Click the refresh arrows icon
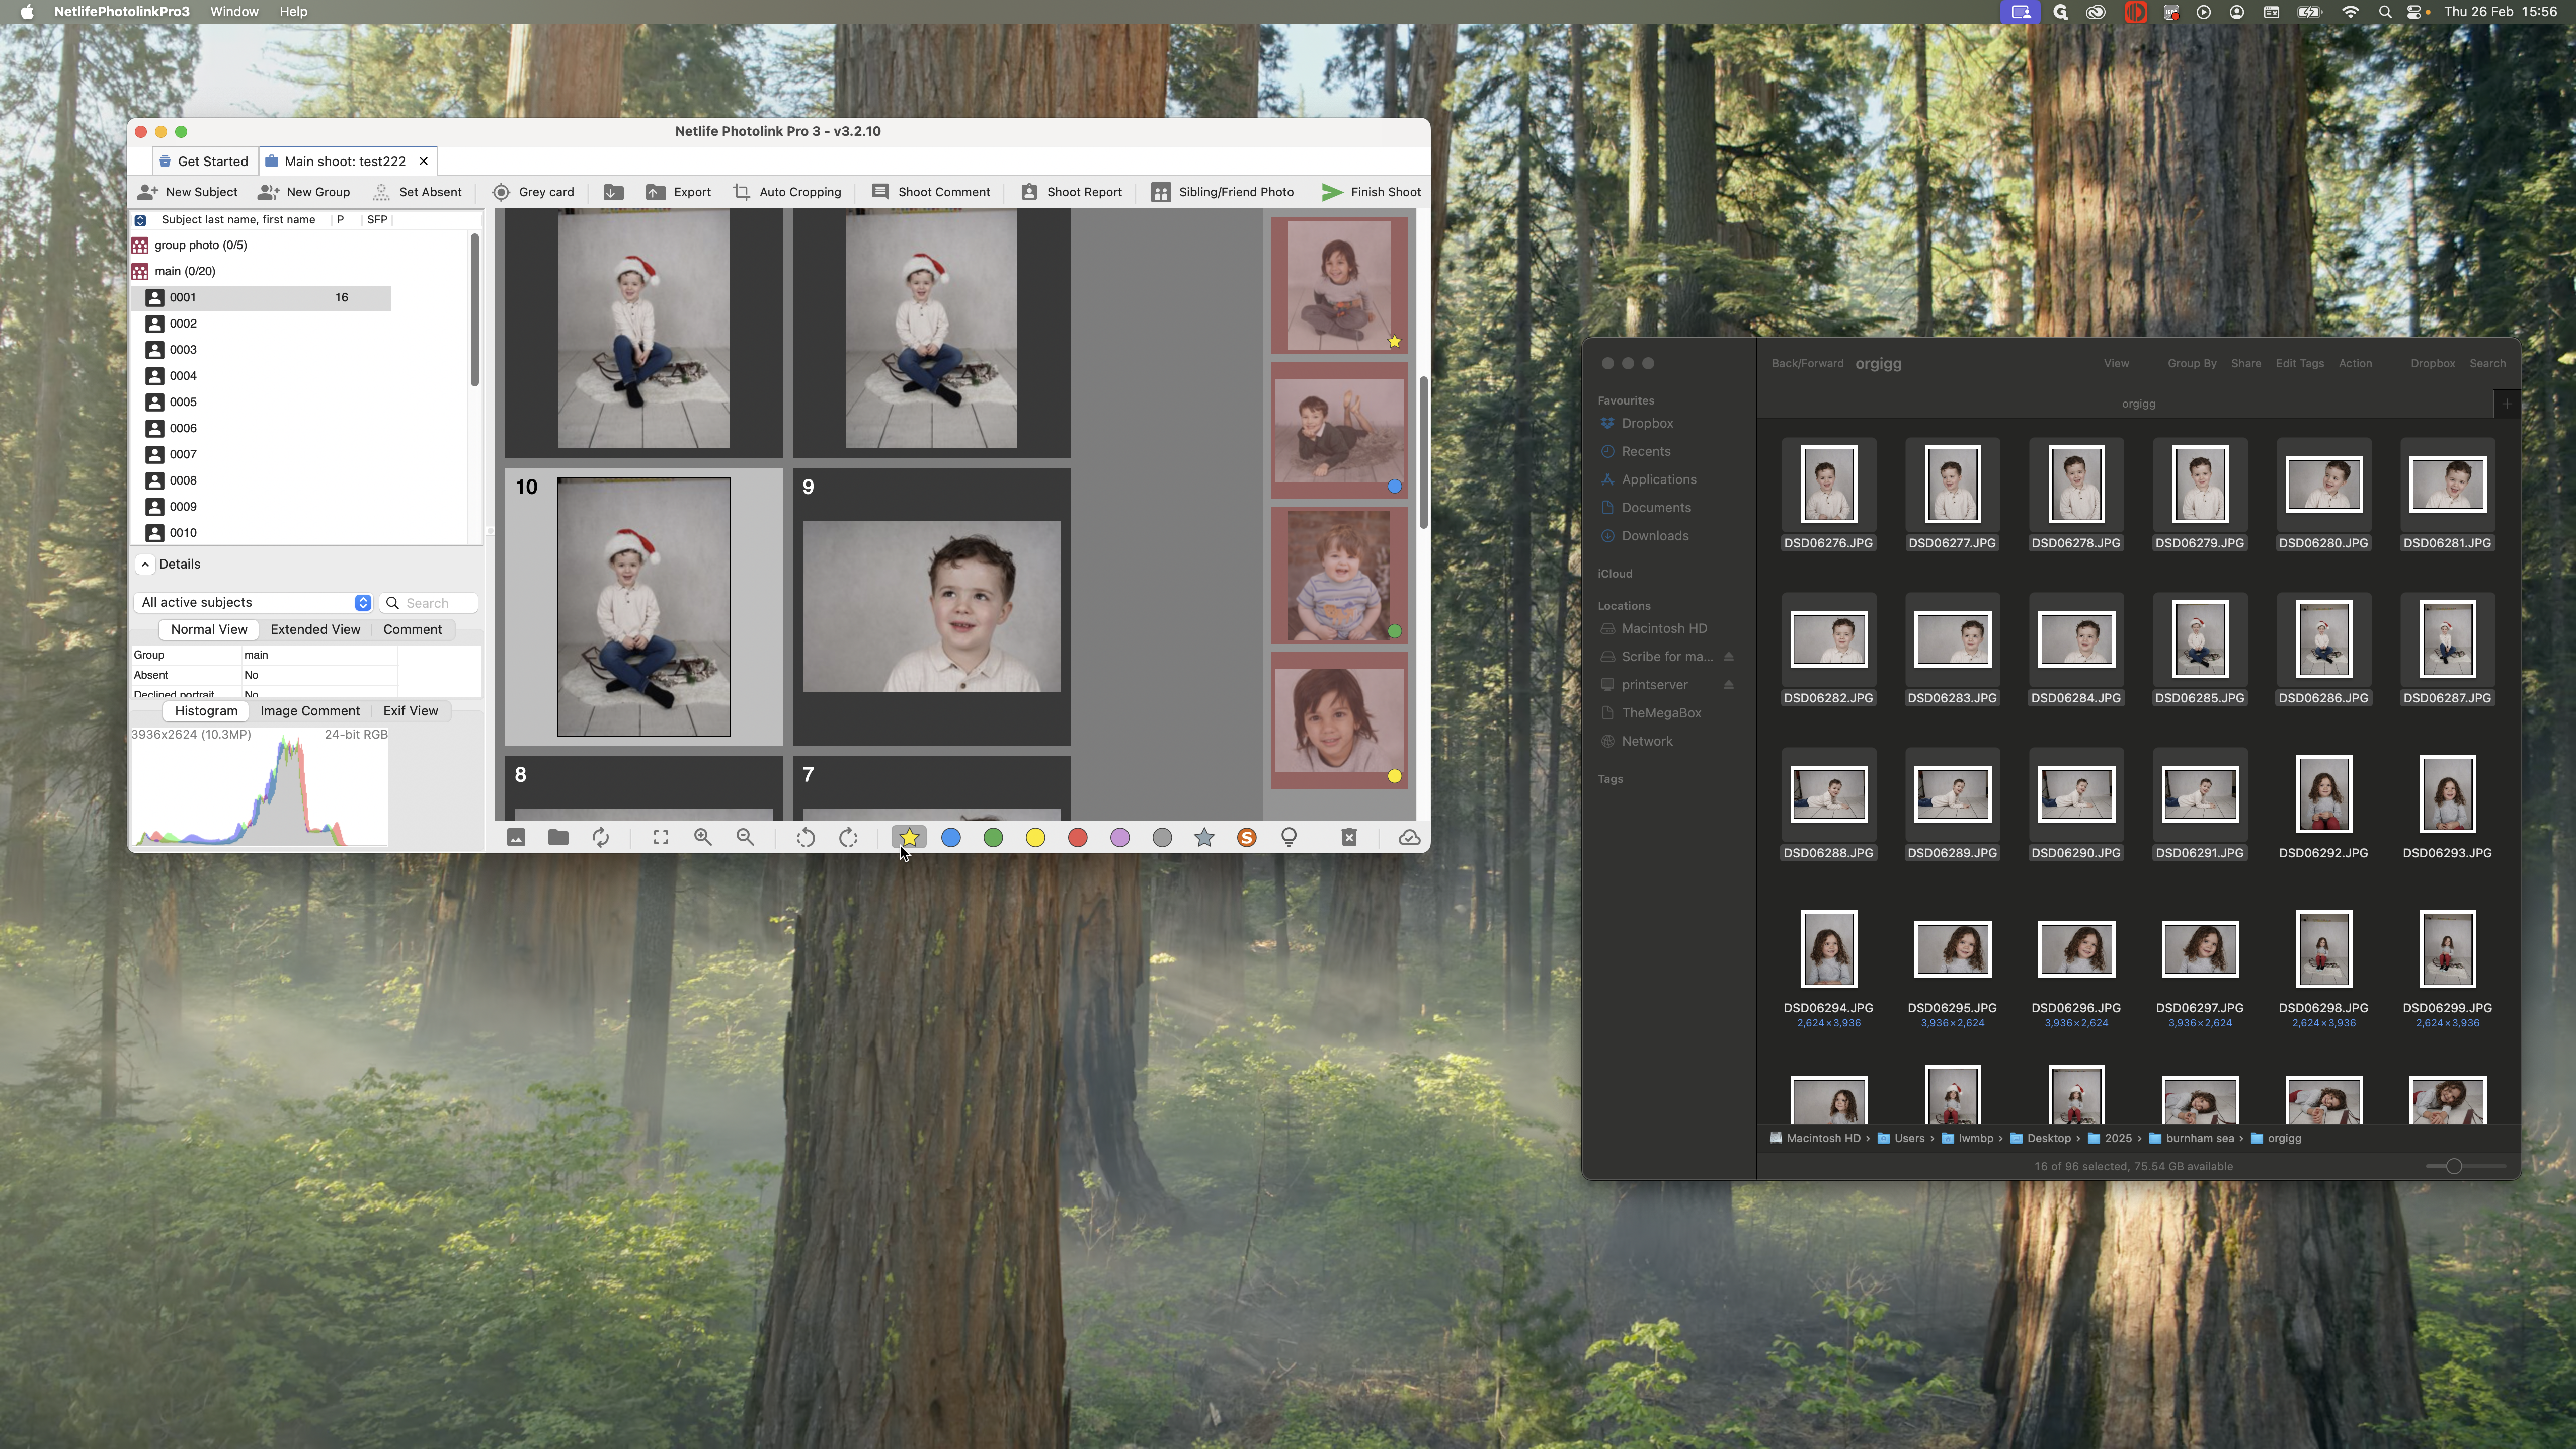 pos(601,838)
